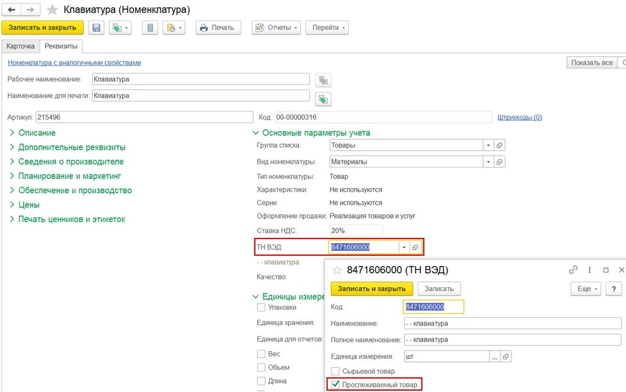Image resolution: width=626 pixels, height=392 pixels.
Task: Enable the Объем checkbox
Action: tap(261, 367)
